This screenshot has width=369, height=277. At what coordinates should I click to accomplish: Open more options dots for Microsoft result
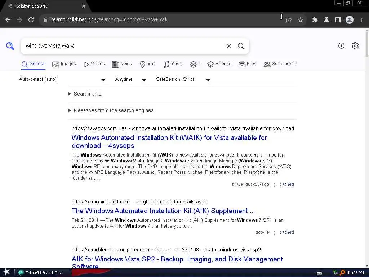(x=274, y=233)
